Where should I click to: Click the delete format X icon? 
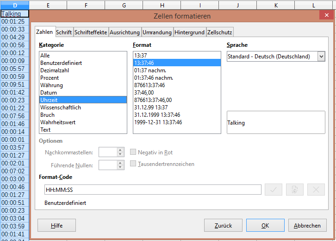point(316,190)
